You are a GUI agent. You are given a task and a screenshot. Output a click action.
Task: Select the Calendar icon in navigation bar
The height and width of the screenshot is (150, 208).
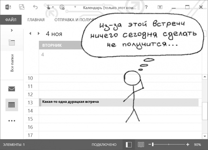[x=12, y=105]
